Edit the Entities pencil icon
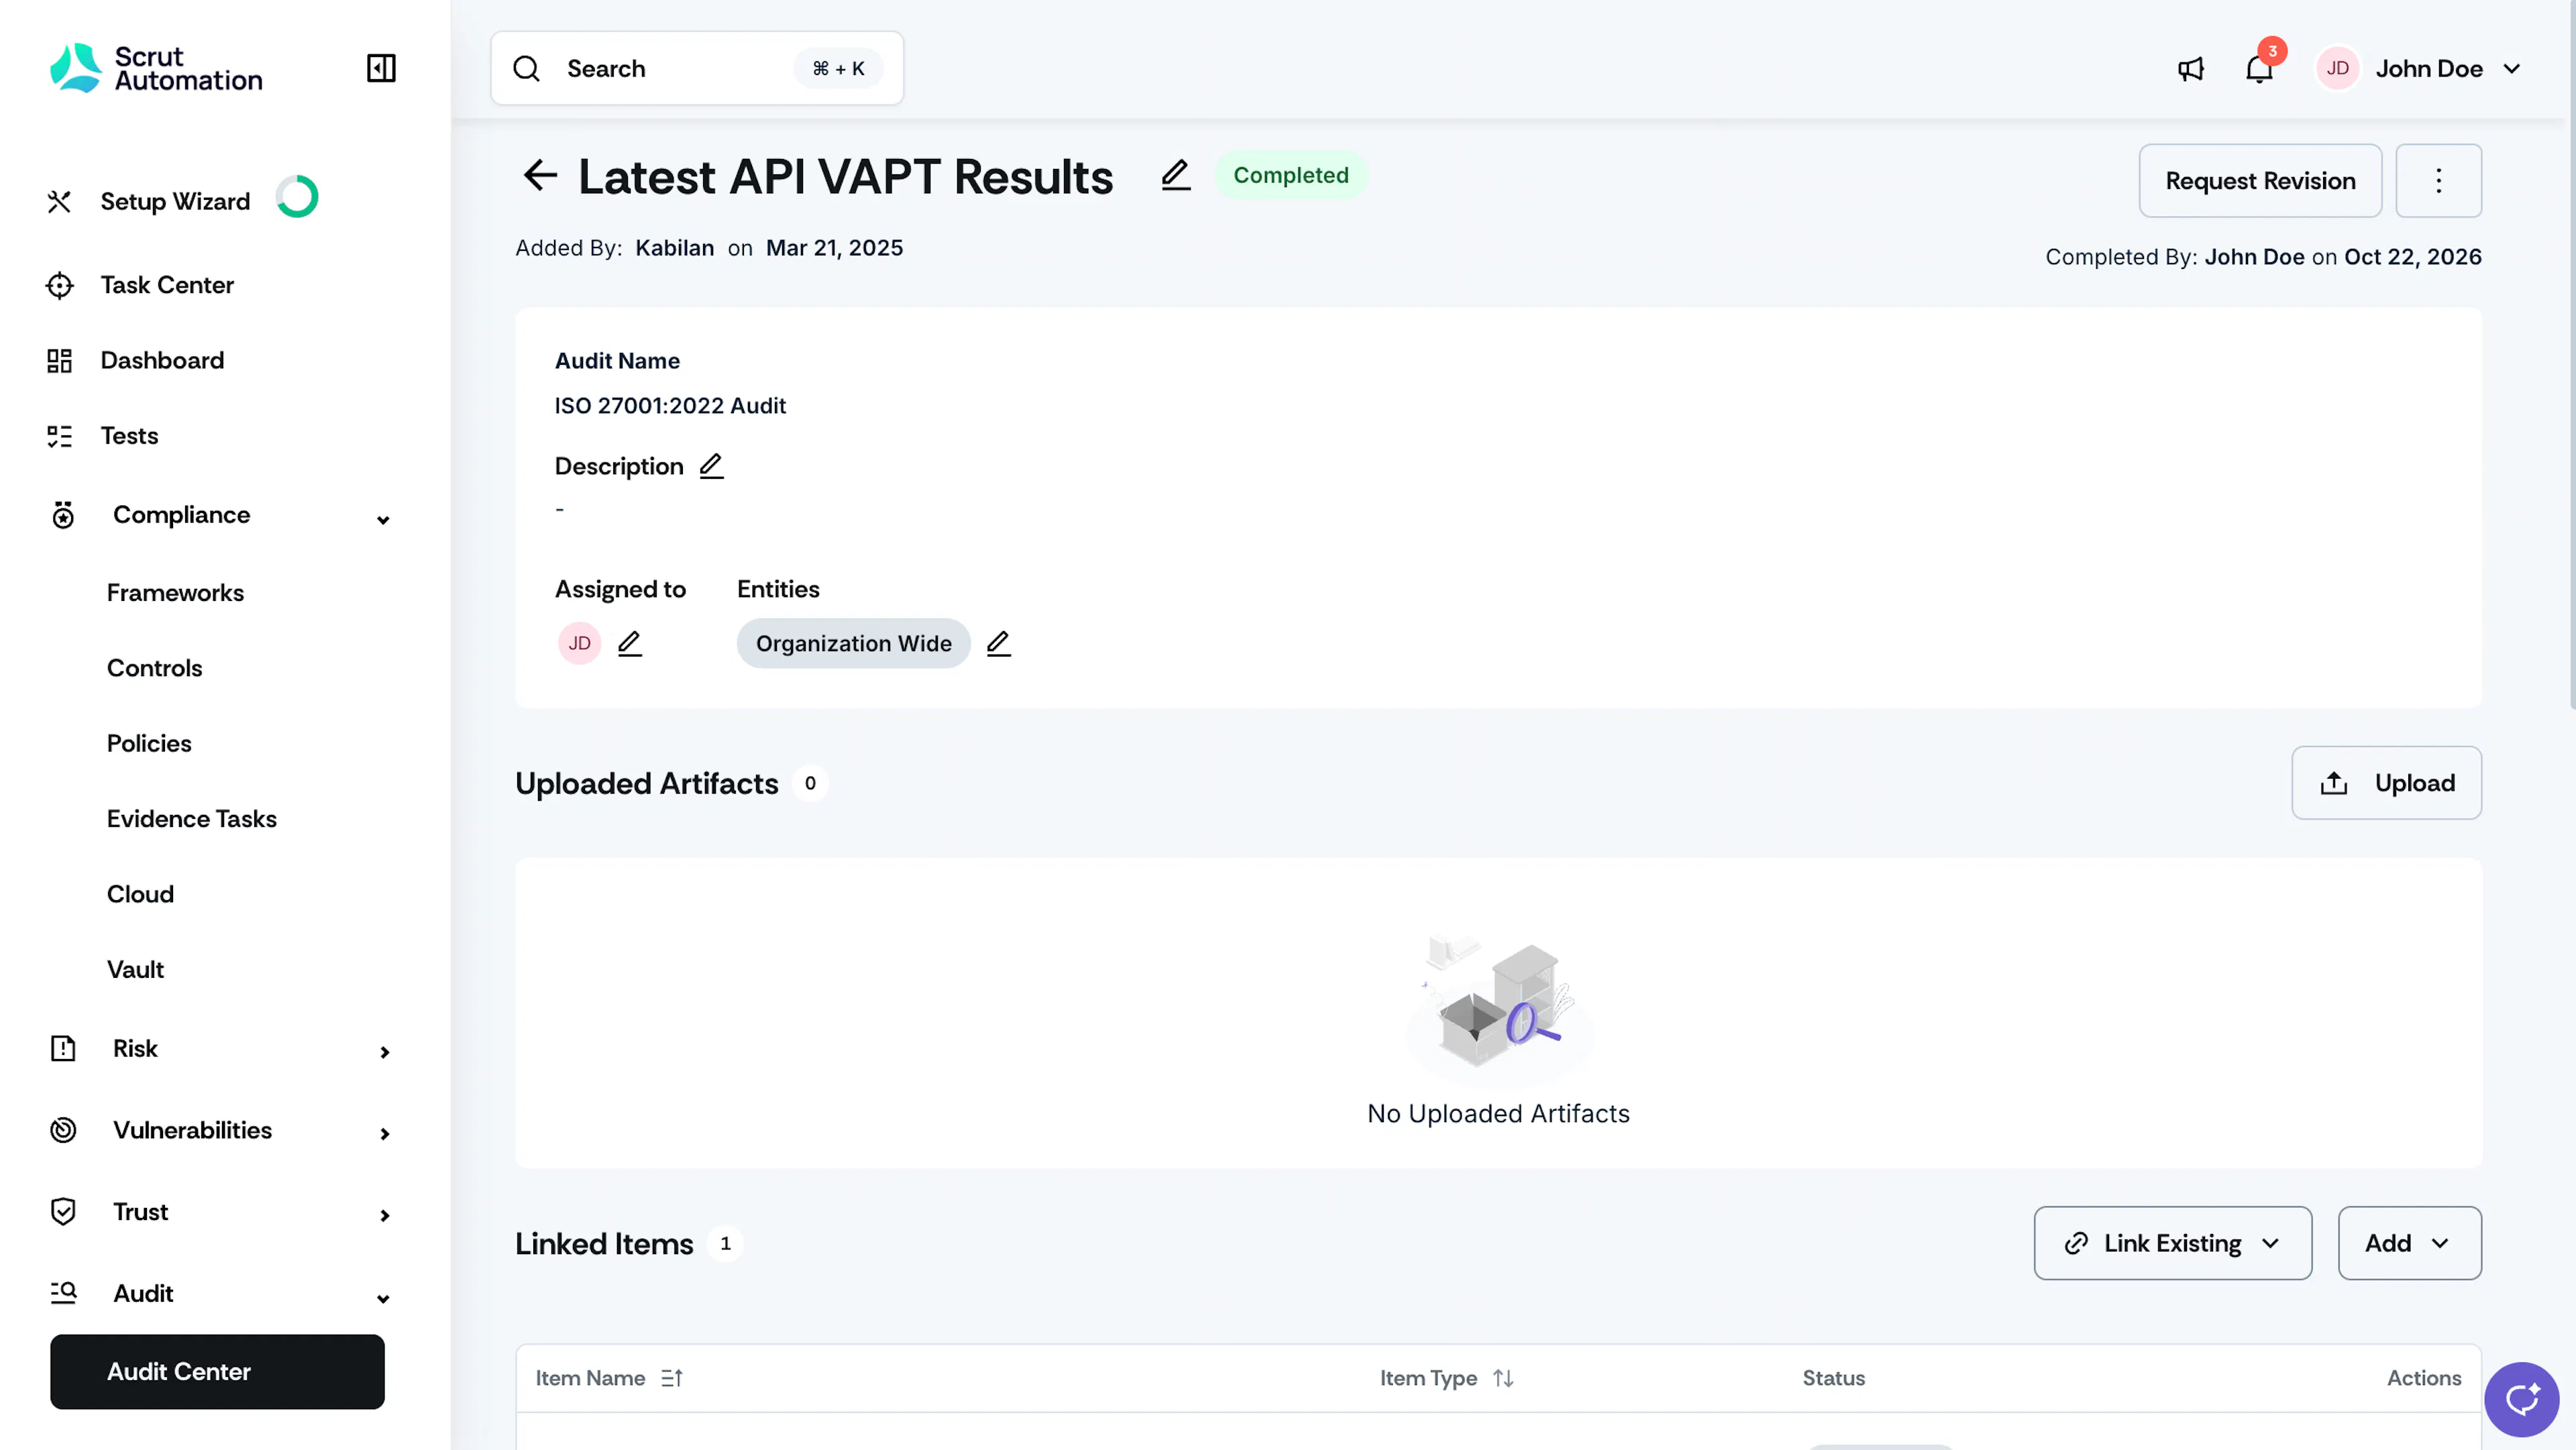2576x1450 pixels. point(998,643)
